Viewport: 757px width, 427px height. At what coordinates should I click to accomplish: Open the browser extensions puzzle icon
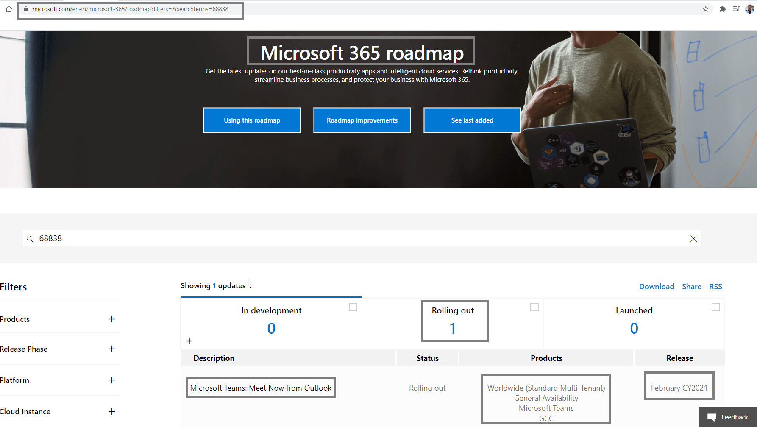[x=723, y=9]
